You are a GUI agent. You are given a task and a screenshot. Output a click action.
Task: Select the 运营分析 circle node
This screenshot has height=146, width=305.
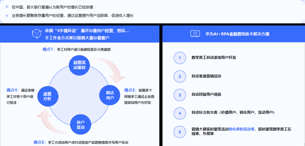(x=48, y=96)
